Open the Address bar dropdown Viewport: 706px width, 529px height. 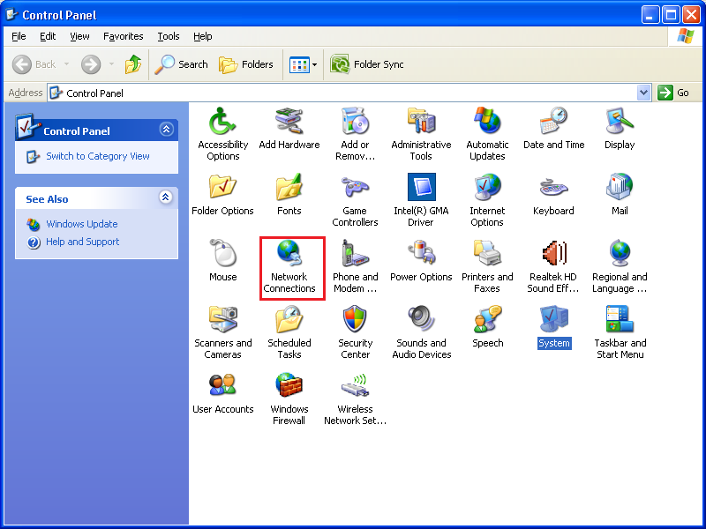click(644, 93)
